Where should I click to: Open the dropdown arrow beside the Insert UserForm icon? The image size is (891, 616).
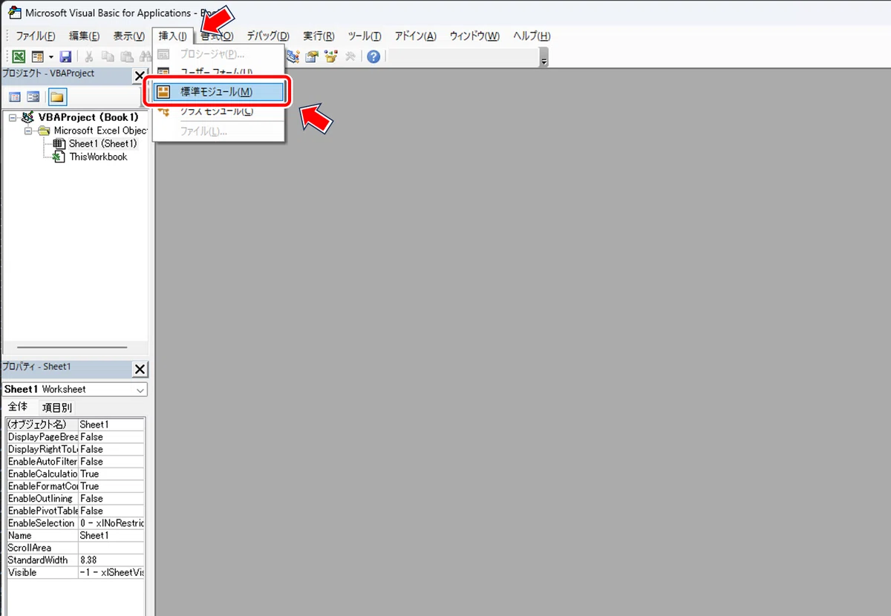click(50, 56)
